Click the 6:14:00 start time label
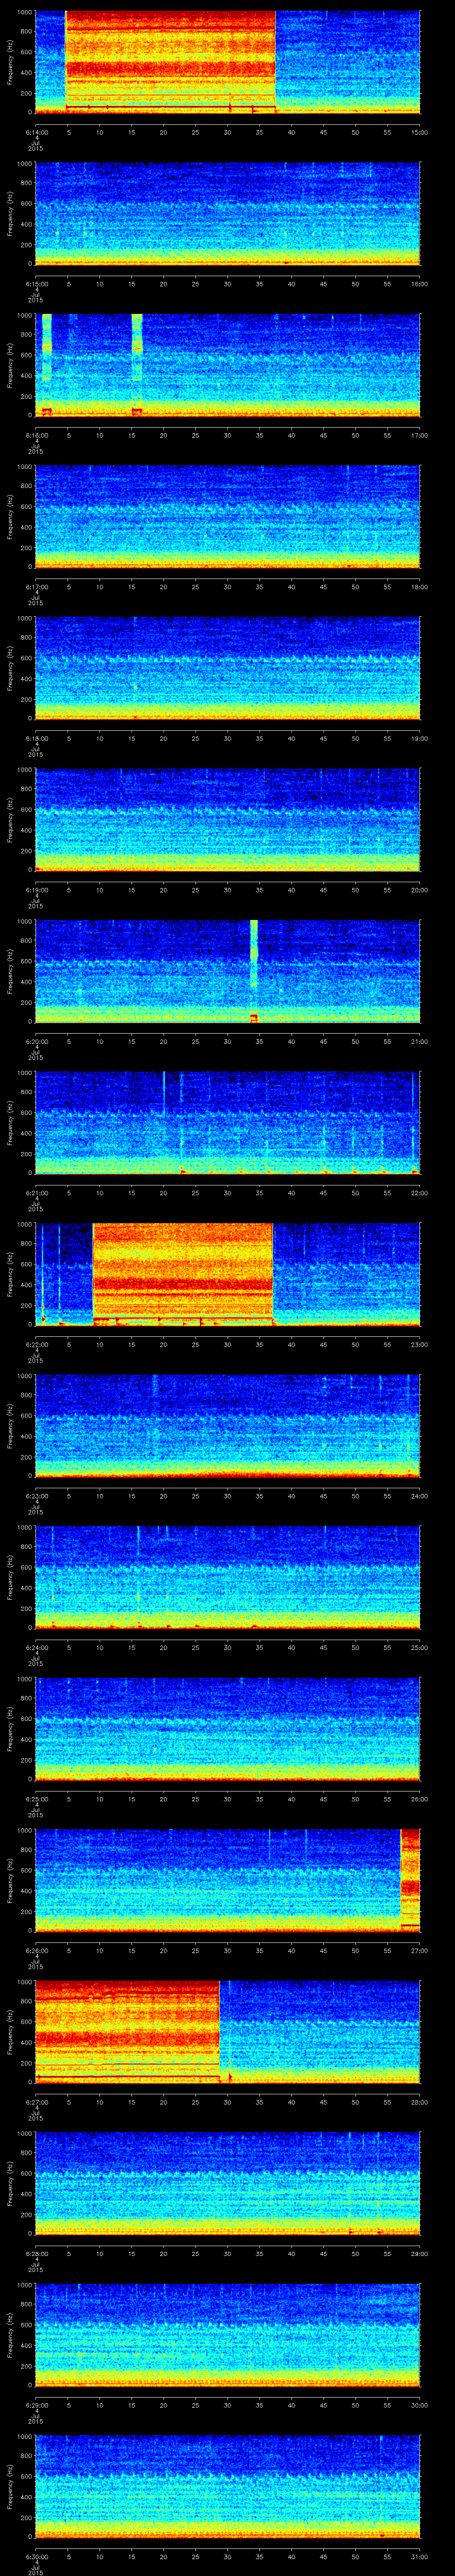The width and height of the screenshot is (455, 2576). [36, 132]
